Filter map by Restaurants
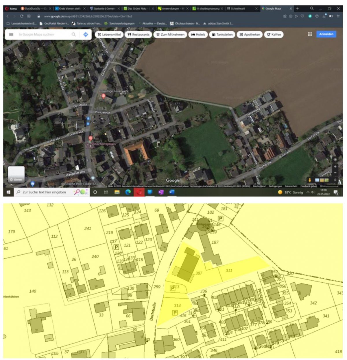The height and width of the screenshot is (360, 347). coord(139,34)
